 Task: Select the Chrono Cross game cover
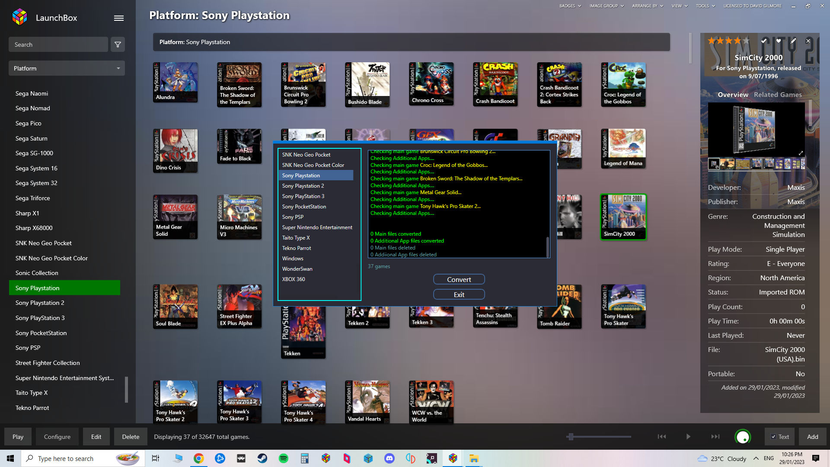tap(431, 84)
